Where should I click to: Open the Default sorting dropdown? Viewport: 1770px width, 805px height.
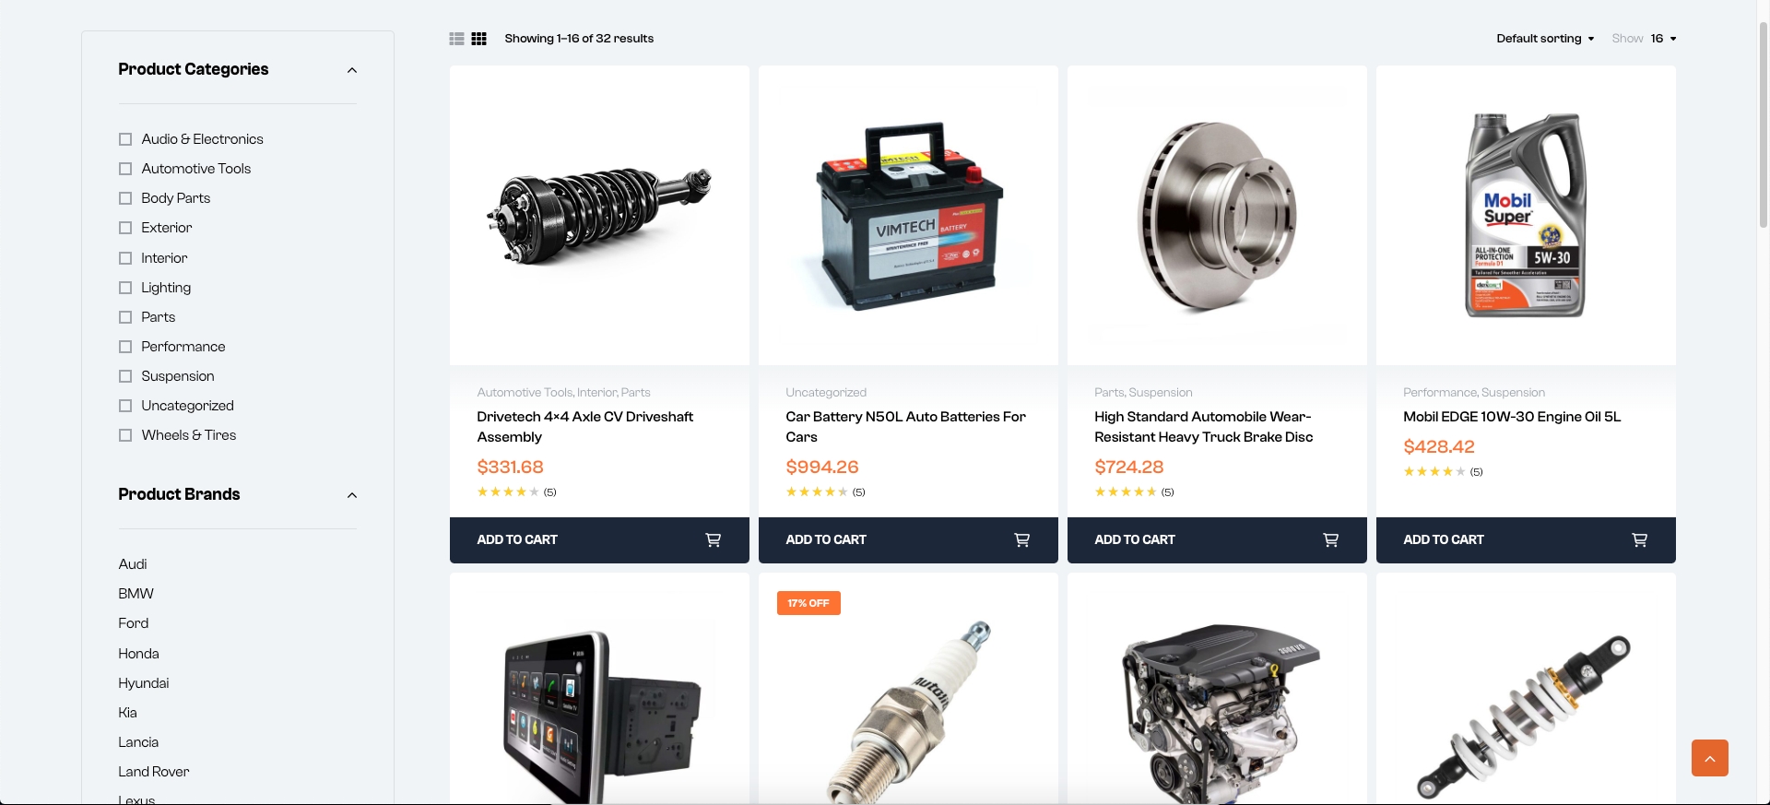(x=1545, y=39)
